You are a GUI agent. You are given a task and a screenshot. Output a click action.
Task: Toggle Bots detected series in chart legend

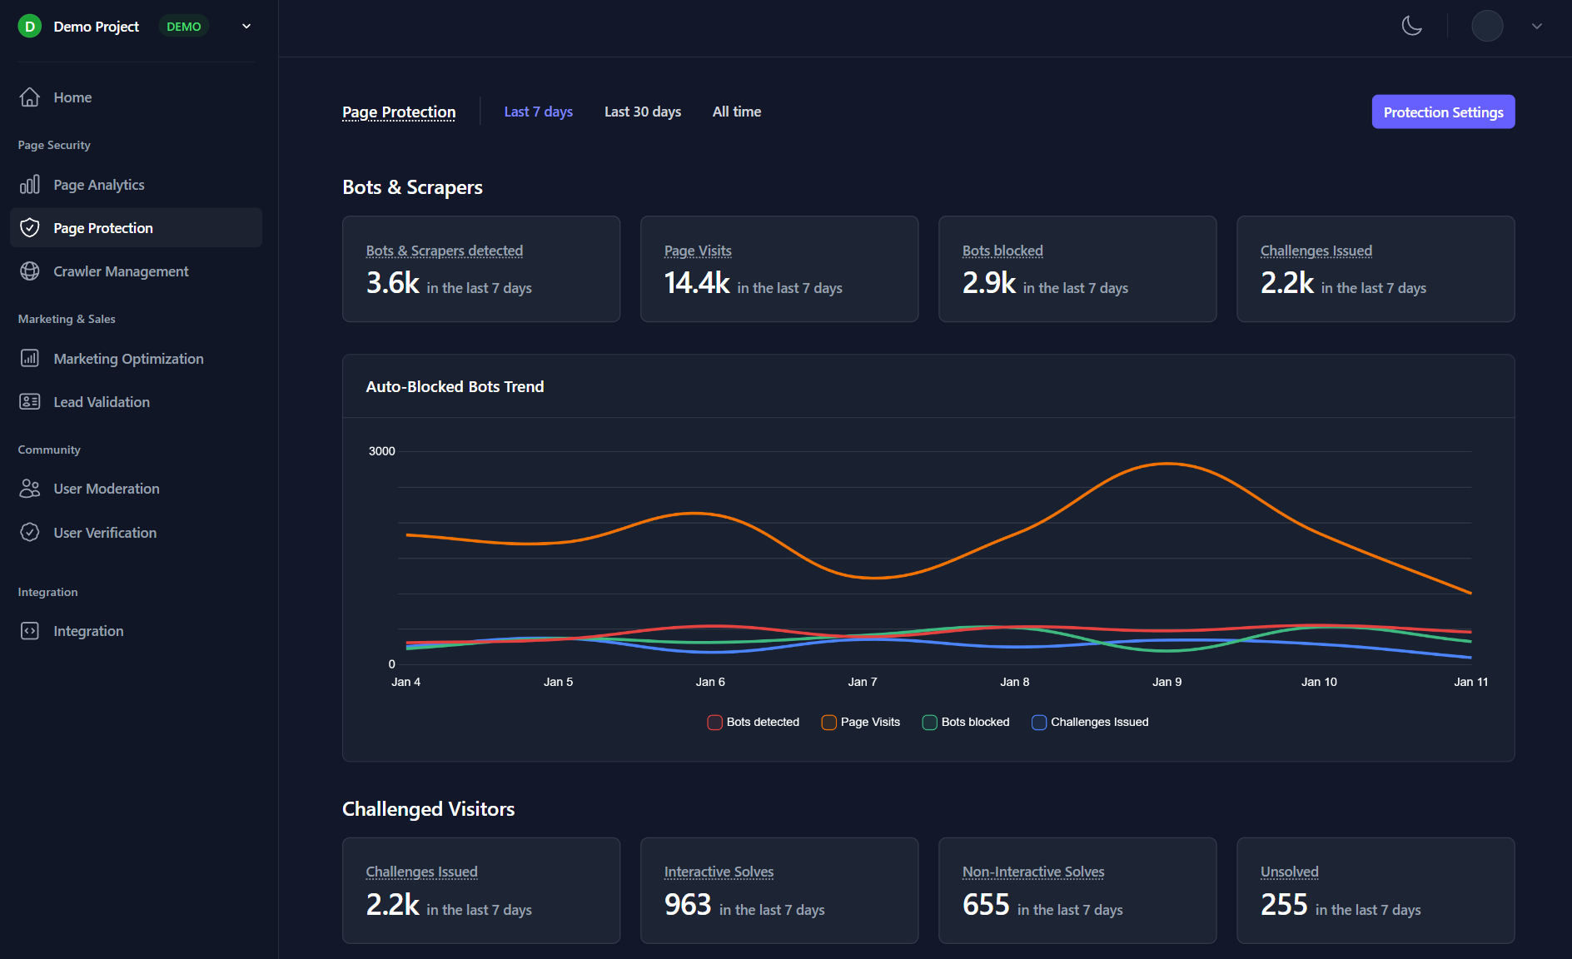click(714, 723)
